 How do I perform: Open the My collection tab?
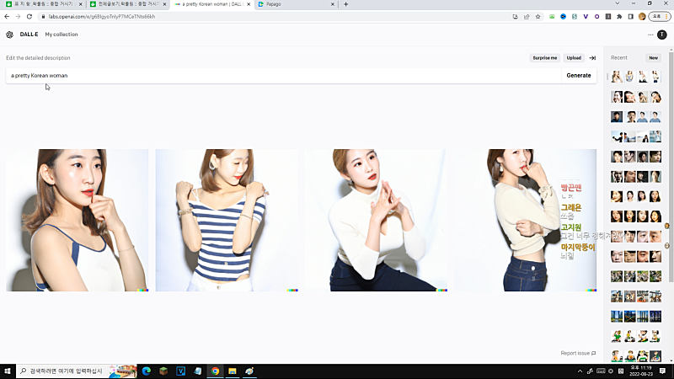tap(62, 35)
